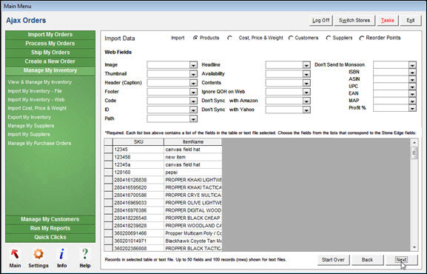Expand the ID field dropdown
427x274 pixels.
pyautogui.click(x=193, y=110)
